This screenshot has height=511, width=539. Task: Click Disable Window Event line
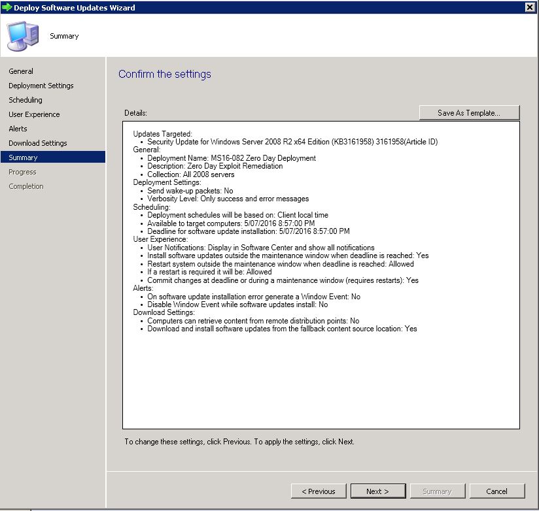237,305
